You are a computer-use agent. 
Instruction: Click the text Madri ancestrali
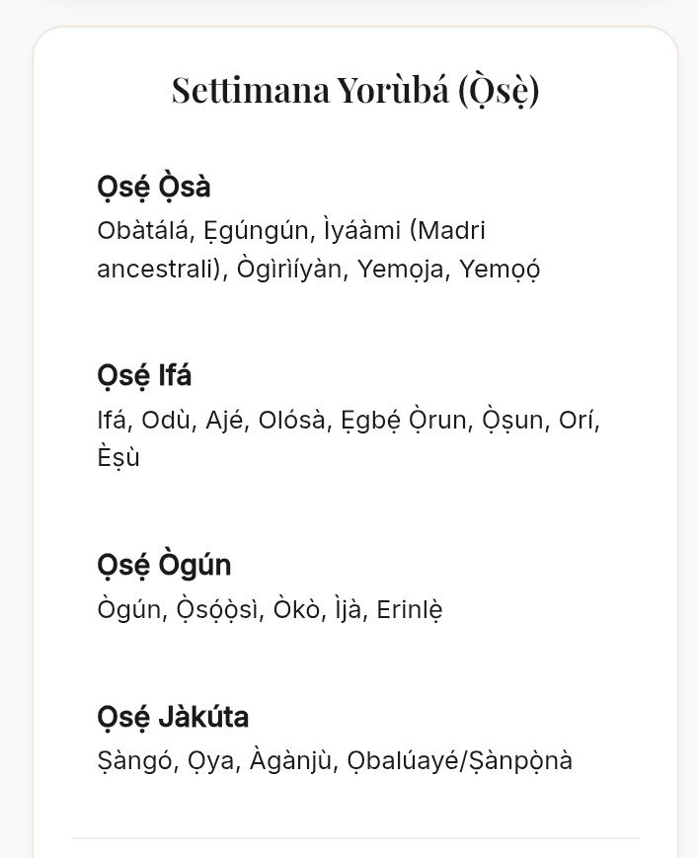click(291, 250)
